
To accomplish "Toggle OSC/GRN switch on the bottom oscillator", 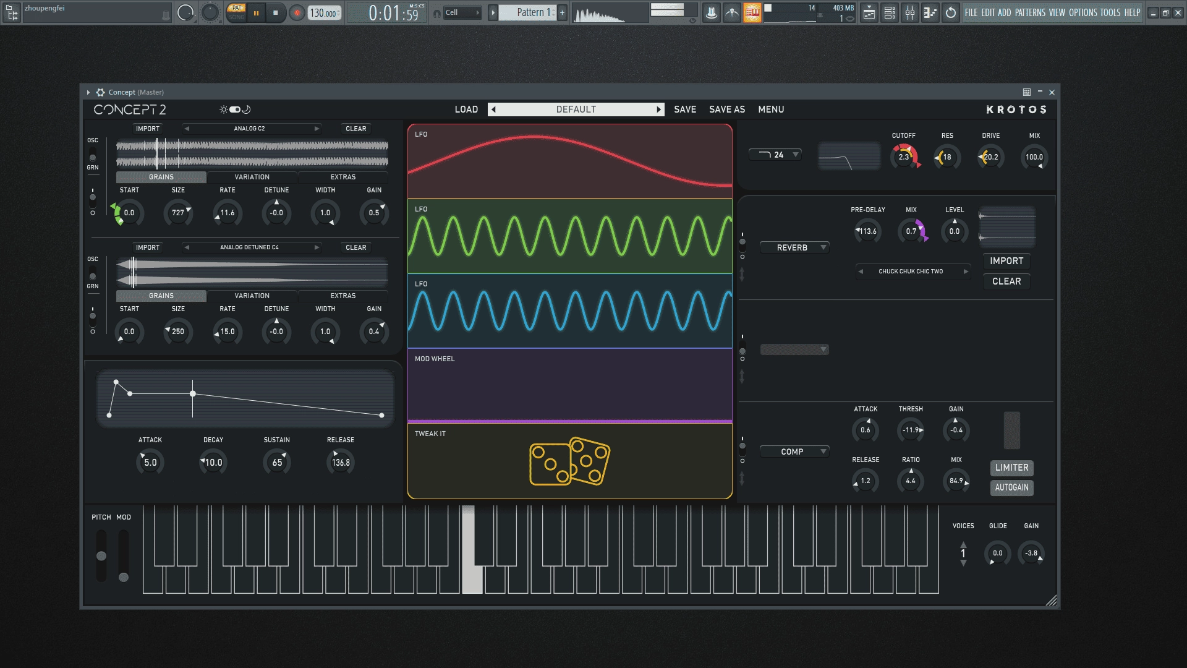I will (93, 272).
